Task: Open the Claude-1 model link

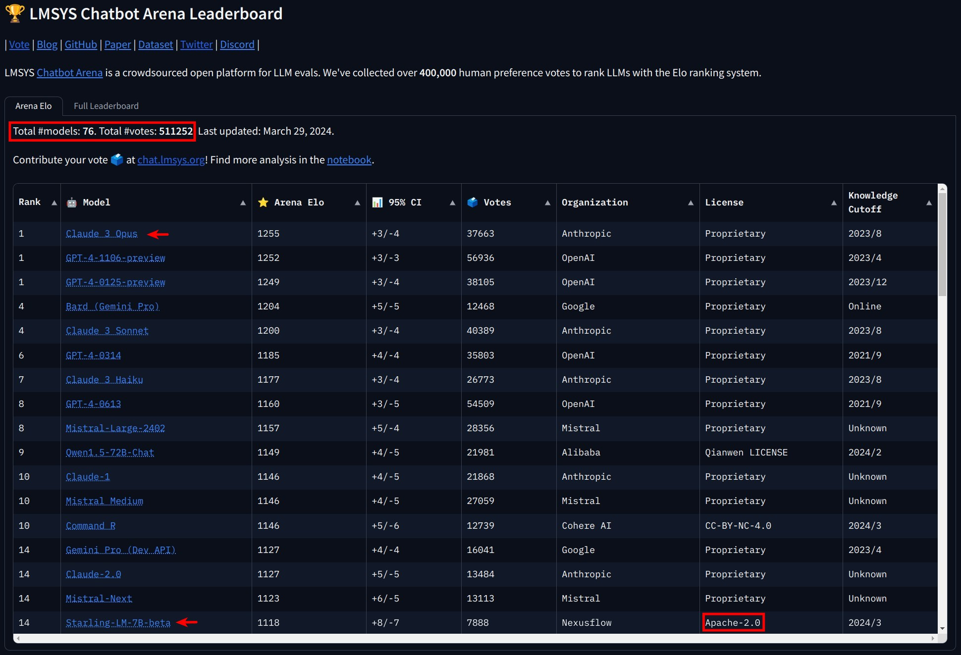Action: tap(88, 477)
